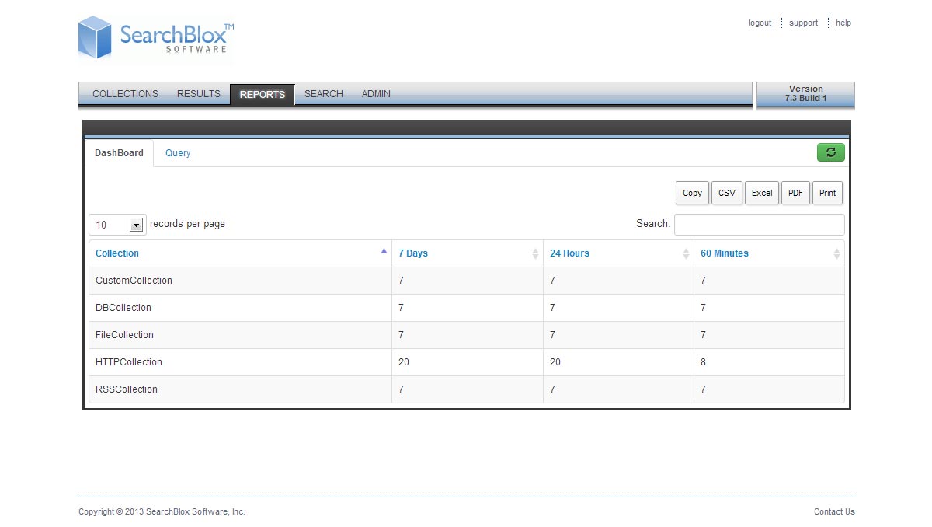Screen dimensions: 932x527
Task: Click the Version 7.3 Build 1 box
Action: tap(805, 94)
